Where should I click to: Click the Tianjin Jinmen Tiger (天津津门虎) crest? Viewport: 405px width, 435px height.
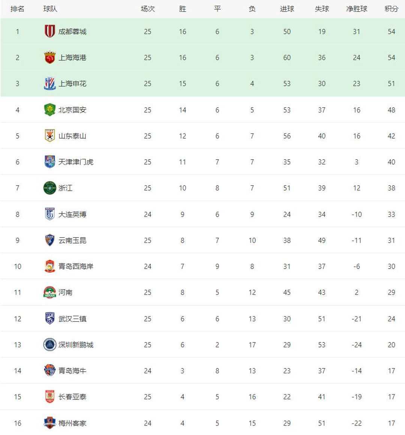point(49,162)
